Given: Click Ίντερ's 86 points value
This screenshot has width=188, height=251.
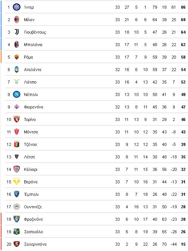Looking at the screenshot, I should point(183,7).
